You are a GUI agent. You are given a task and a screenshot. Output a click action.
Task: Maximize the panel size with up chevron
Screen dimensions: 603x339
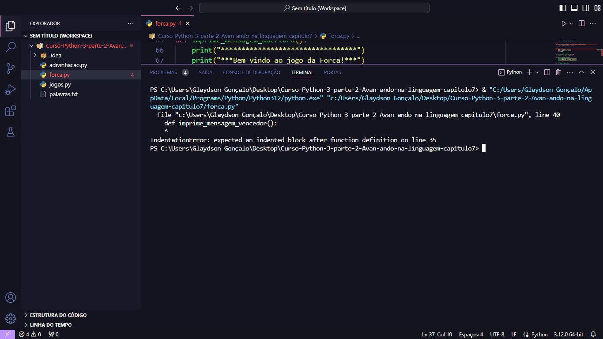(x=581, y=72)
